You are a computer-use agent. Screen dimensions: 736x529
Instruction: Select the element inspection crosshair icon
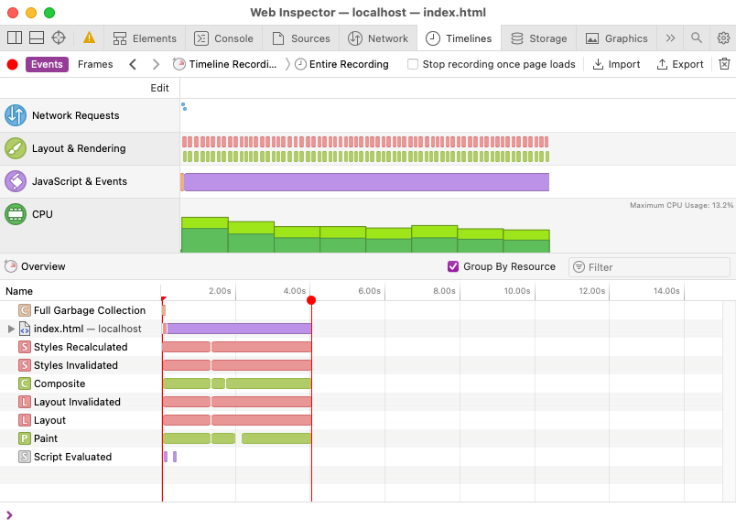tap(58, 38)
